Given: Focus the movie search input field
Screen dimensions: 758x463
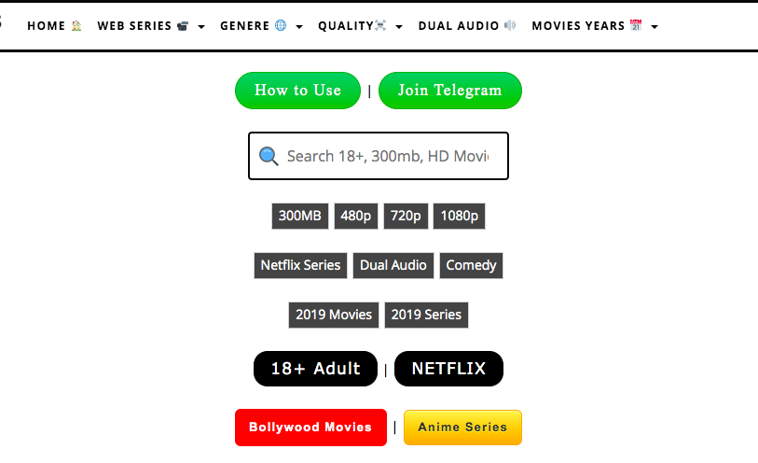Looking at the screenshot, I should tap(387, 156).
